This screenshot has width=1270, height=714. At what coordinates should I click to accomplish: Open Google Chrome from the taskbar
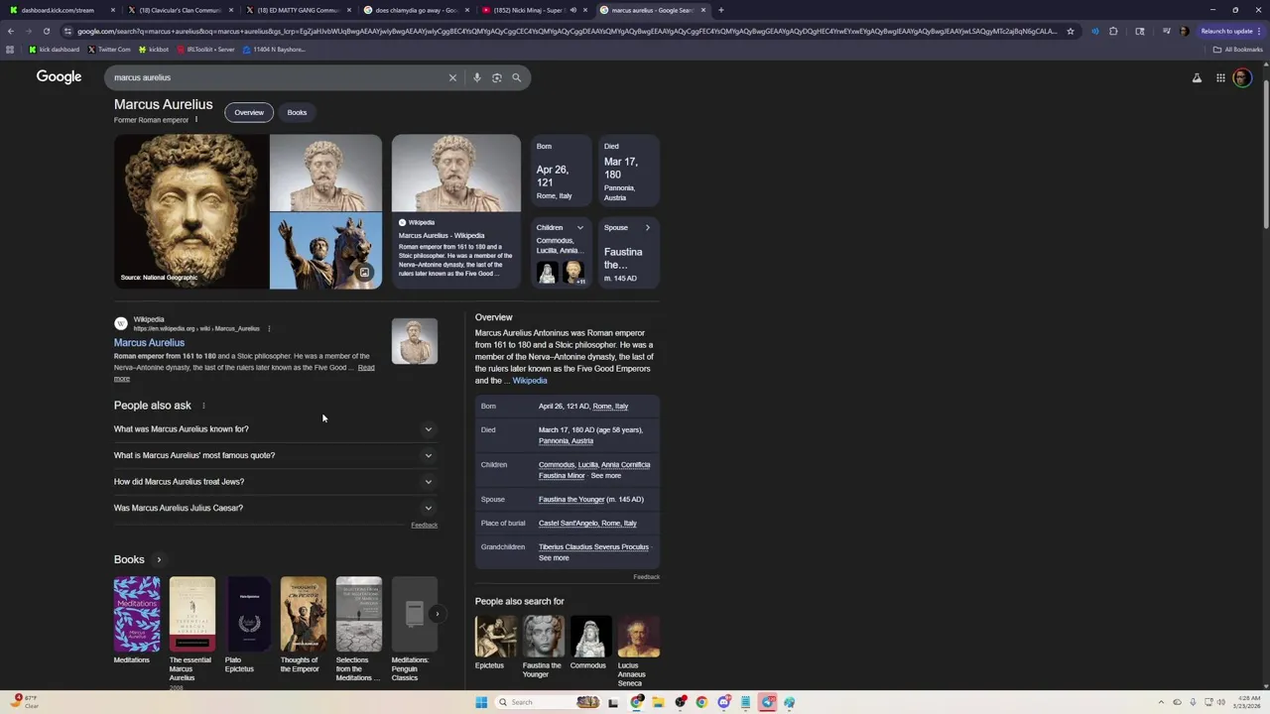[x=701, y=702]
